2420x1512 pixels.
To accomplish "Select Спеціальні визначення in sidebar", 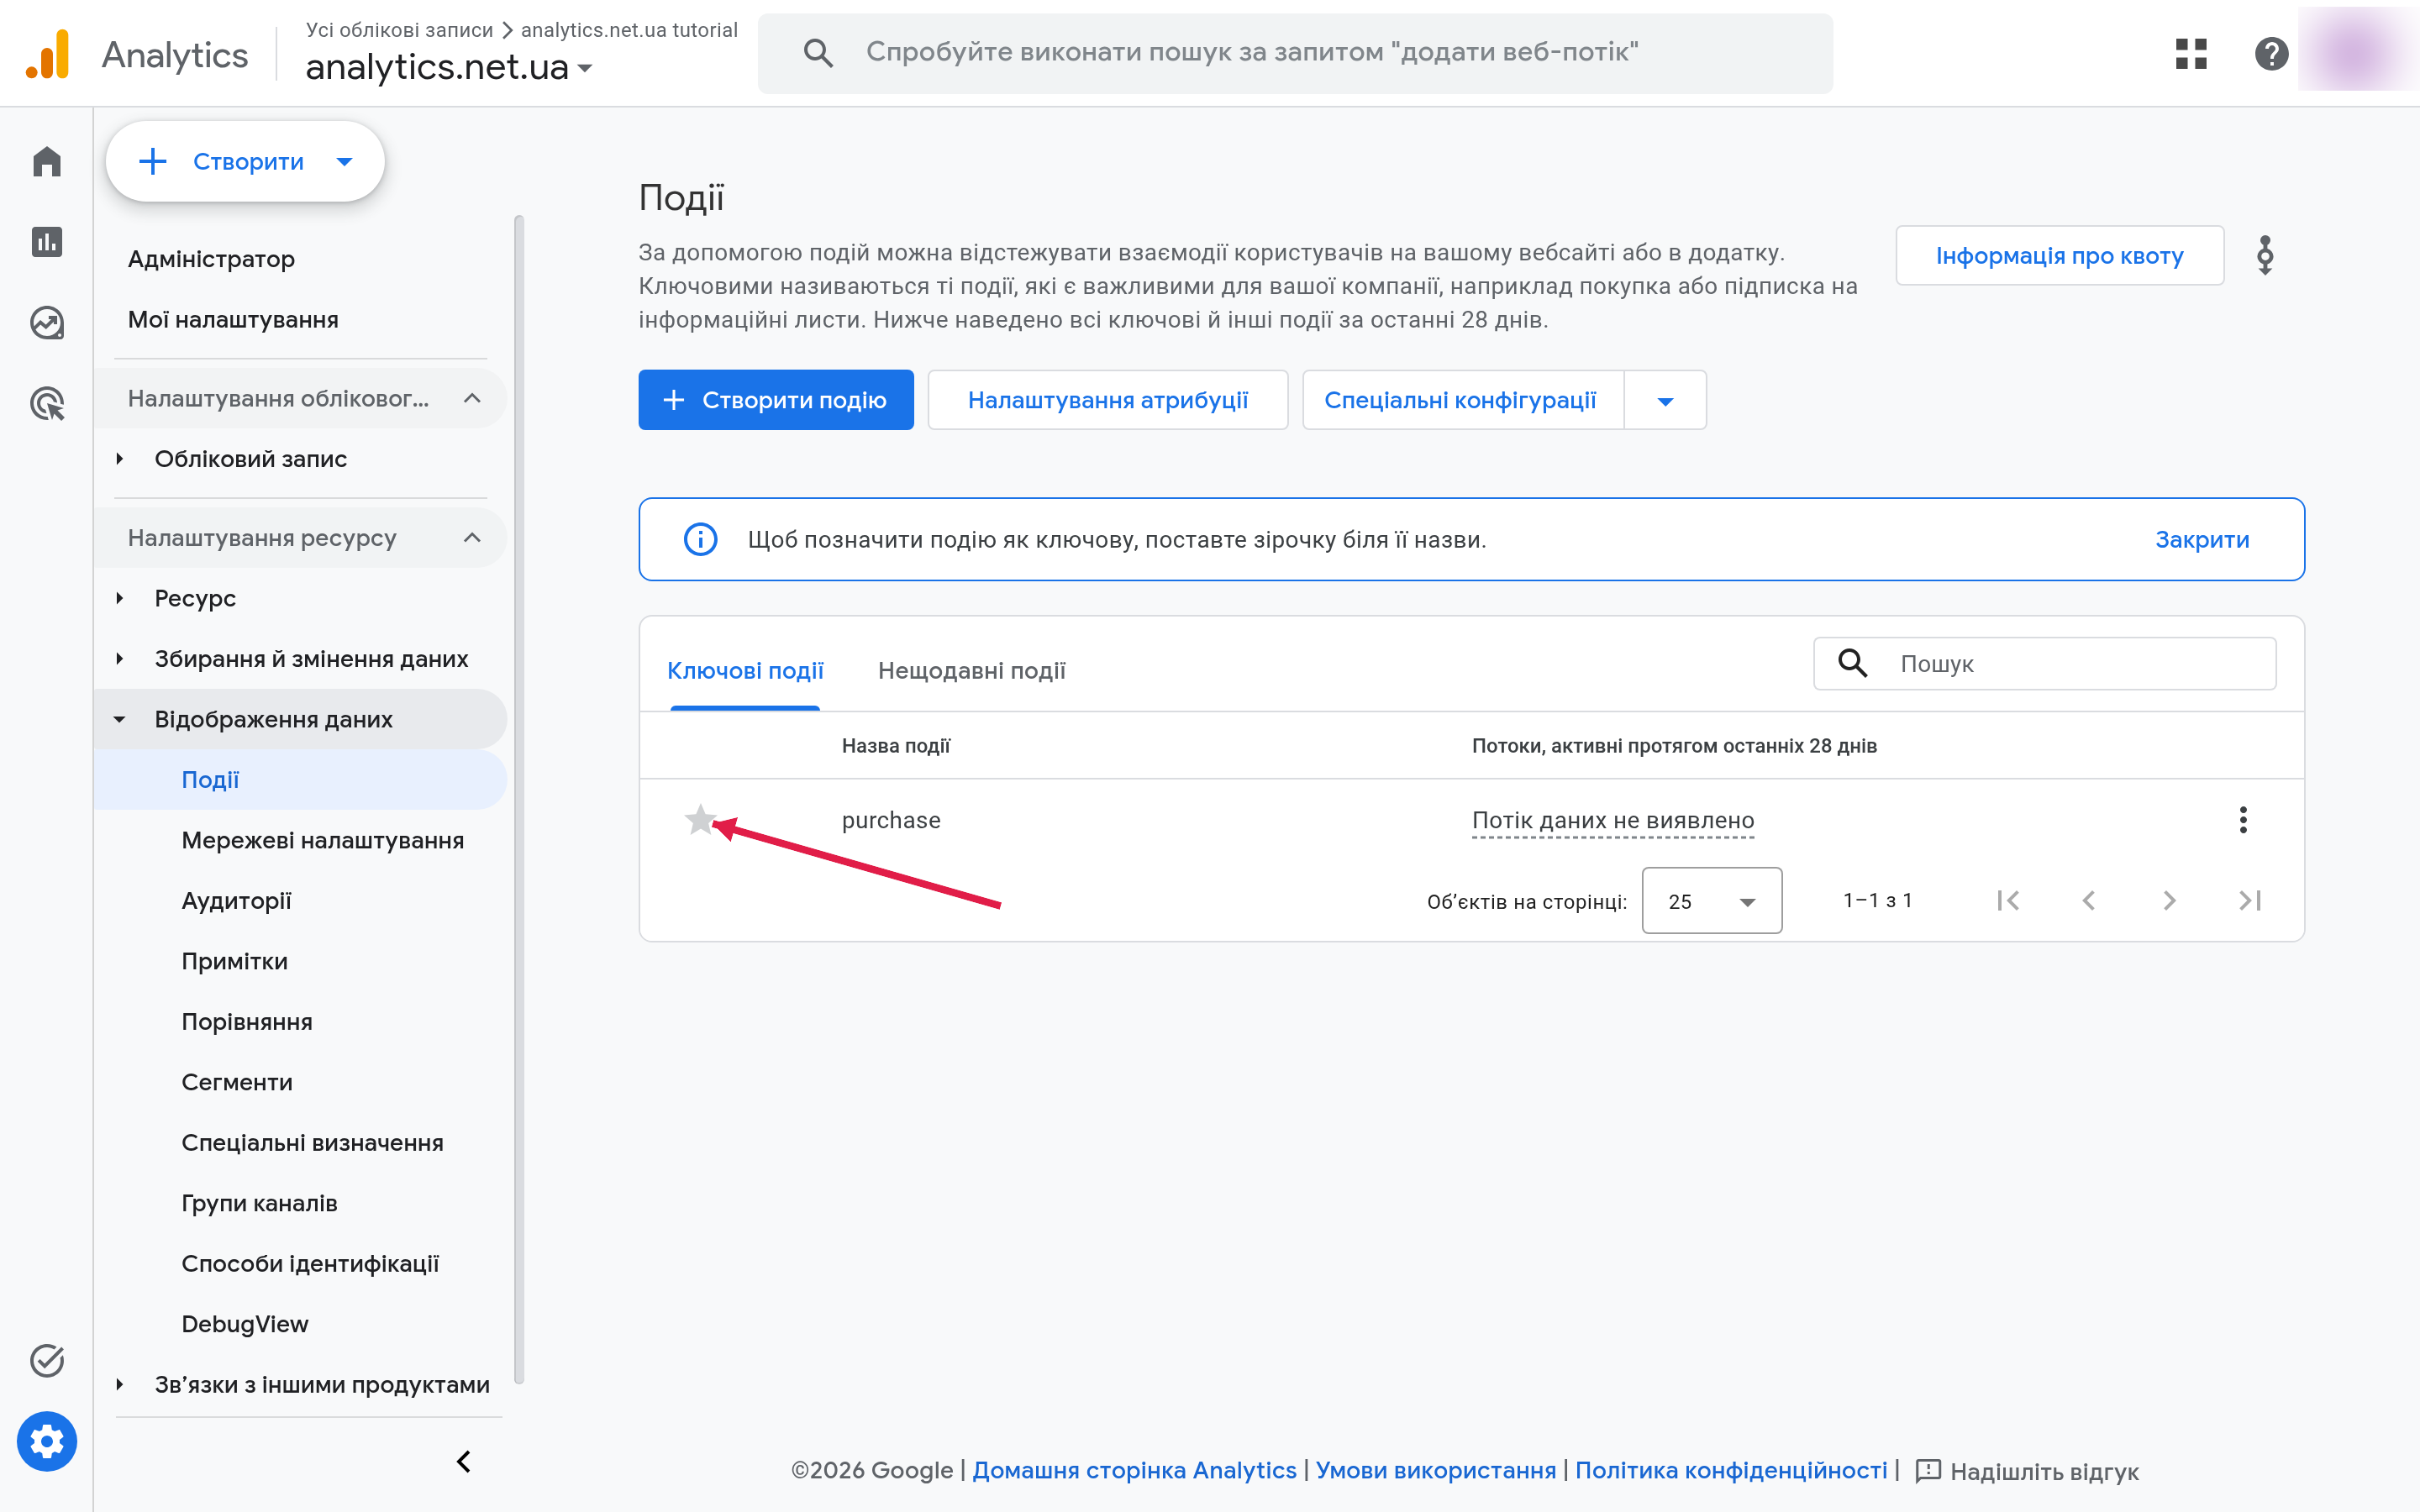I will (312, 1143).
